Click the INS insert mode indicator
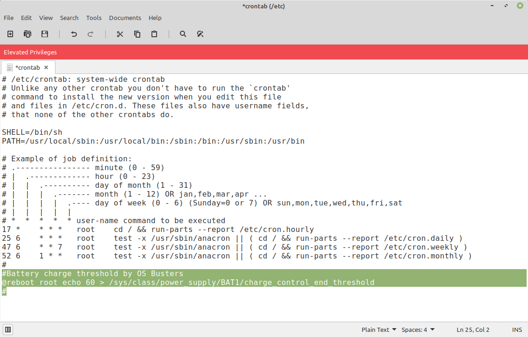The image size is (528, 337). click(517, 330)
